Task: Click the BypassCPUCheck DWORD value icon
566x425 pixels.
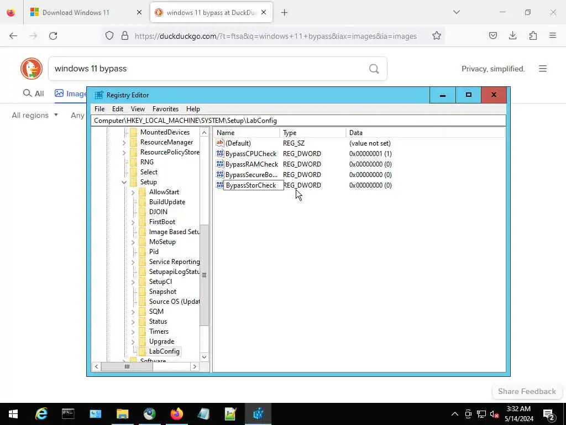Action: coord(220,154)
